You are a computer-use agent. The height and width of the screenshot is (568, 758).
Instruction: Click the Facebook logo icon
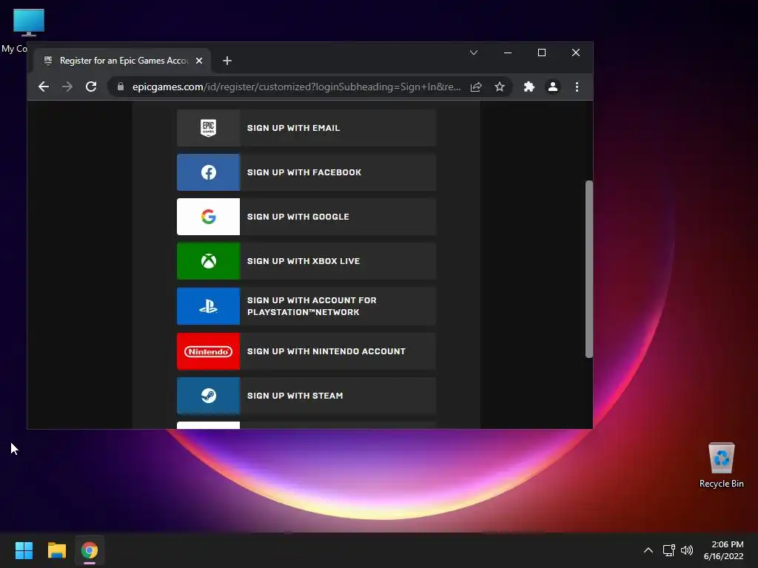(208, 172)
